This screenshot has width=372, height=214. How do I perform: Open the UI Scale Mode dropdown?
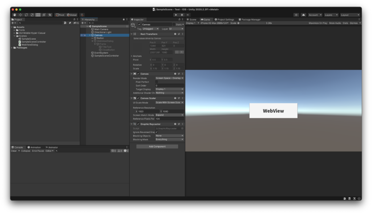[x=169, y=103]
